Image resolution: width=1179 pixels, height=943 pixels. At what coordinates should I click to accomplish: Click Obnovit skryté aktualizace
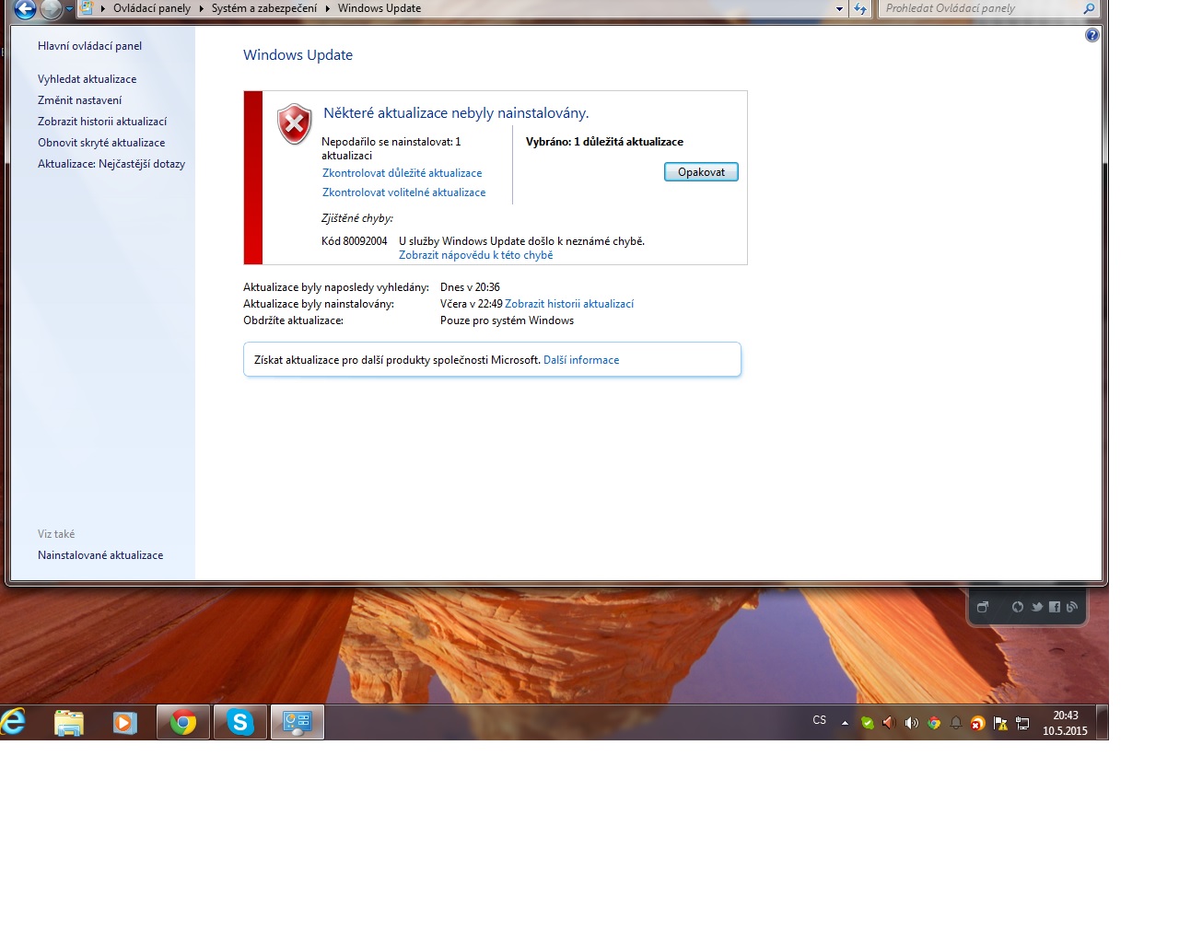(x=101, y=143)
